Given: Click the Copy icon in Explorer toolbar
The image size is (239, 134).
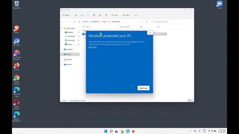Looking at the screenshot, I should pyautogui.click(x=82, y=15).
